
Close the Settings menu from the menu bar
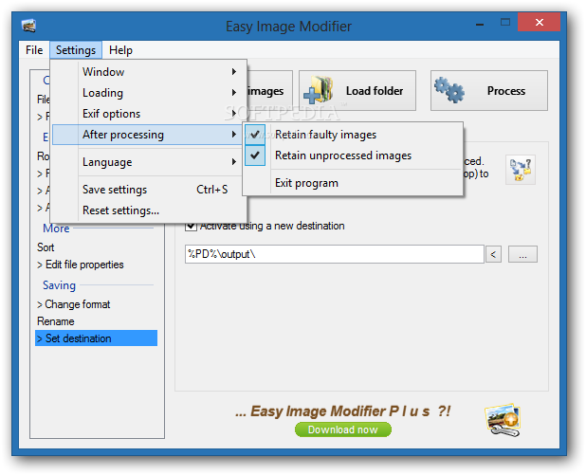[76, 50]
